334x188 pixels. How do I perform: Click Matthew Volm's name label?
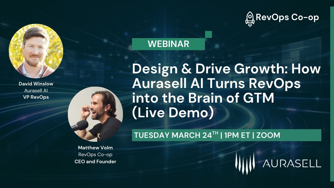click(96, 148)
